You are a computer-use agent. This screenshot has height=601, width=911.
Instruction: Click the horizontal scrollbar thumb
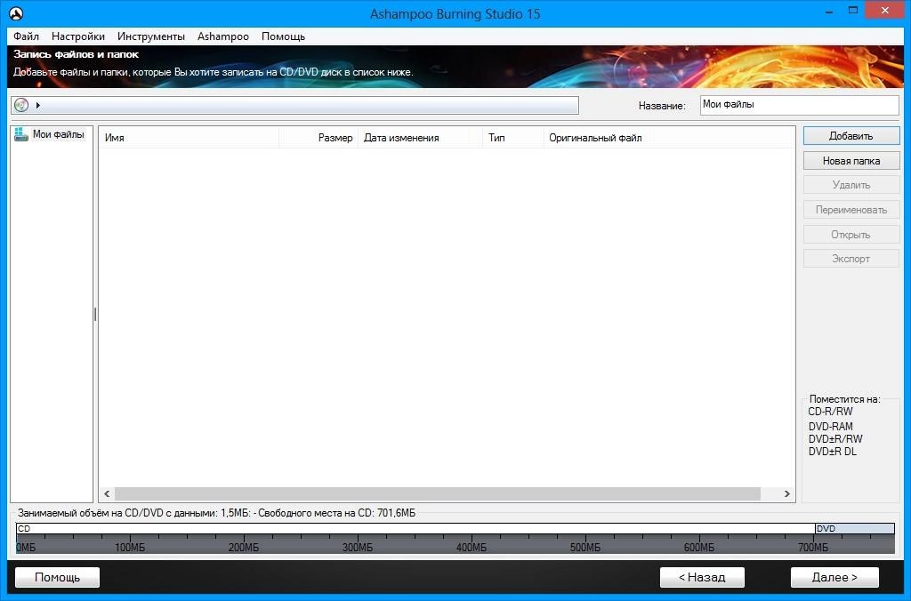(438, 493)
